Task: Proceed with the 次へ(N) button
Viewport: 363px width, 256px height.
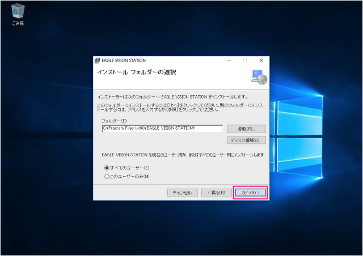Action: (251, 193)
